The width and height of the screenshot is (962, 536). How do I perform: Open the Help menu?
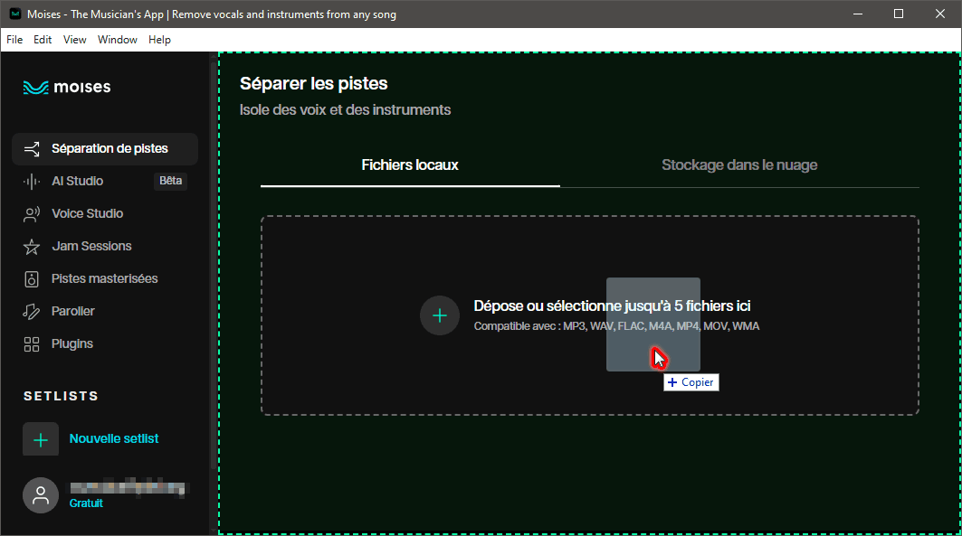point(159,40)
